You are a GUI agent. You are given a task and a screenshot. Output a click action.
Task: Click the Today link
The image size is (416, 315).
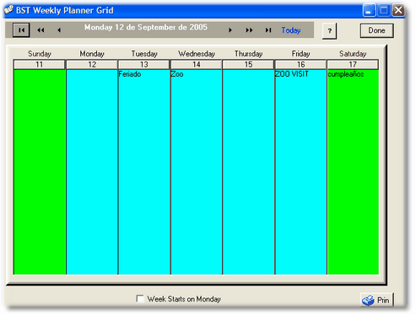(x=291, y=30)
